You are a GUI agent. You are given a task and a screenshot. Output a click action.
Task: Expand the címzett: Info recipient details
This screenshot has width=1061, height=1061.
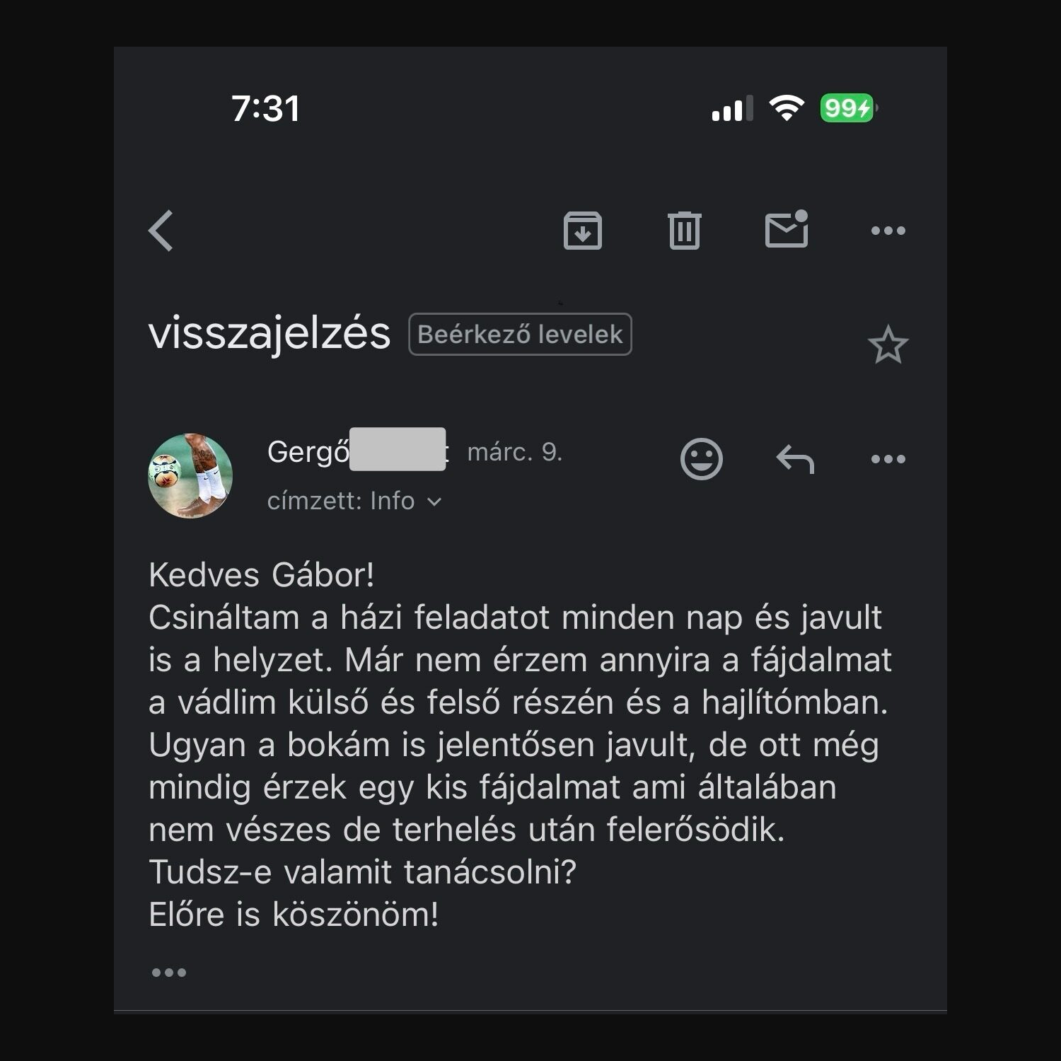coord(354,501)
